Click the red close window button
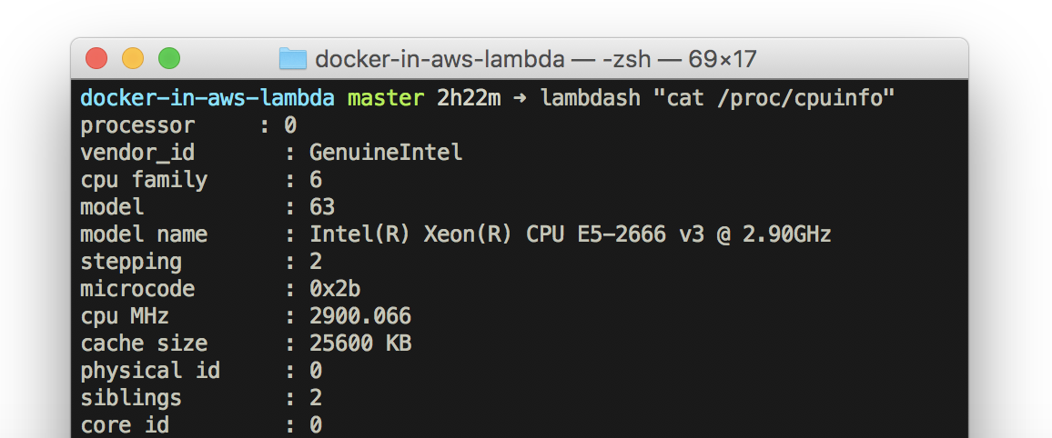This screenshot has height=438, width=1052. click(x=96, y=59)
